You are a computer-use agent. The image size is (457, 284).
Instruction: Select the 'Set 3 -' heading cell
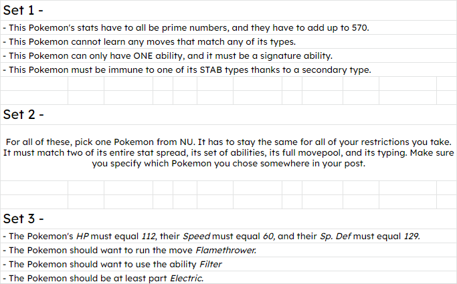[229, 219]
